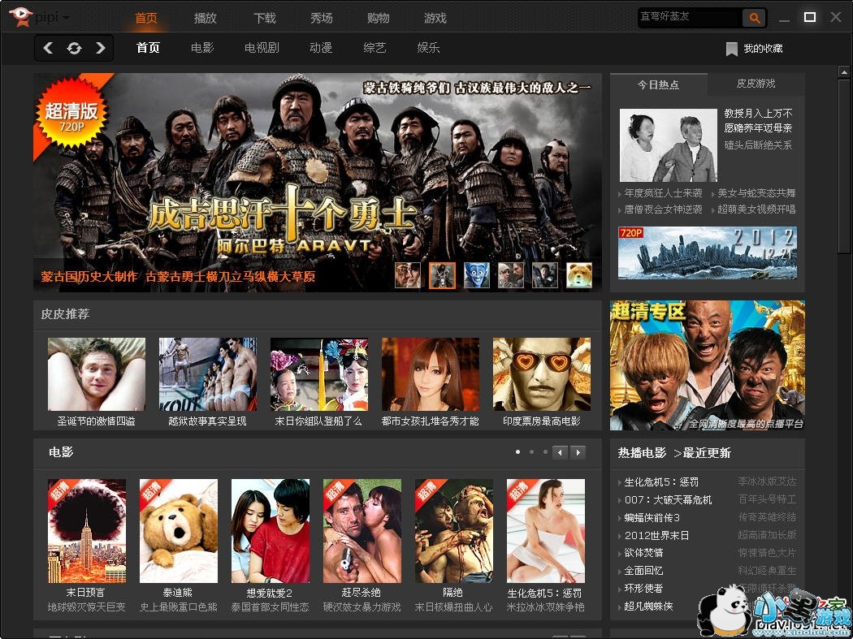Select the first movie page dot
Screen dimensions: 853x639
tap(517, 452)
